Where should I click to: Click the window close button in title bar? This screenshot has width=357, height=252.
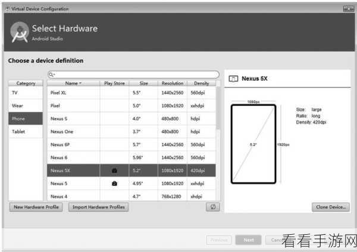(x=349, y=9)
